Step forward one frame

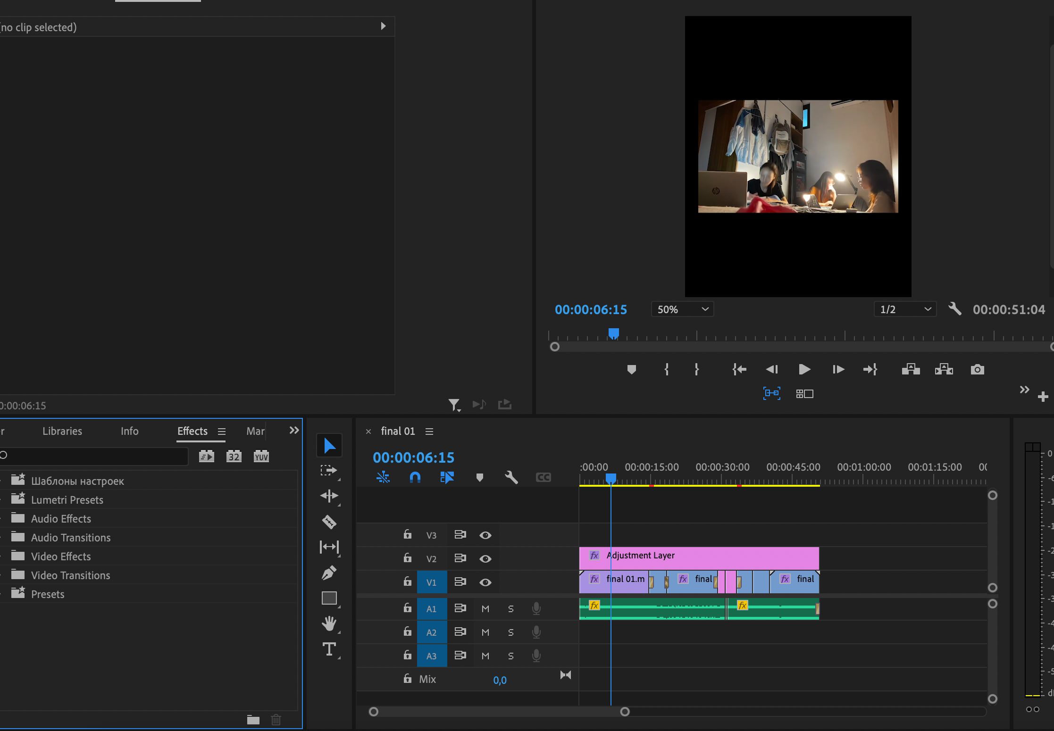838,369
